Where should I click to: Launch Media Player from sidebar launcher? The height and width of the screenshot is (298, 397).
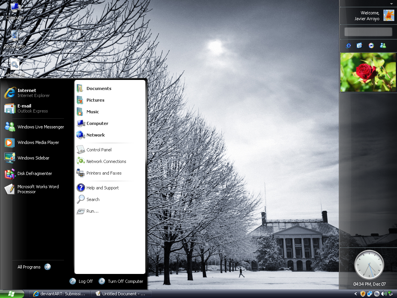[371, 46]
